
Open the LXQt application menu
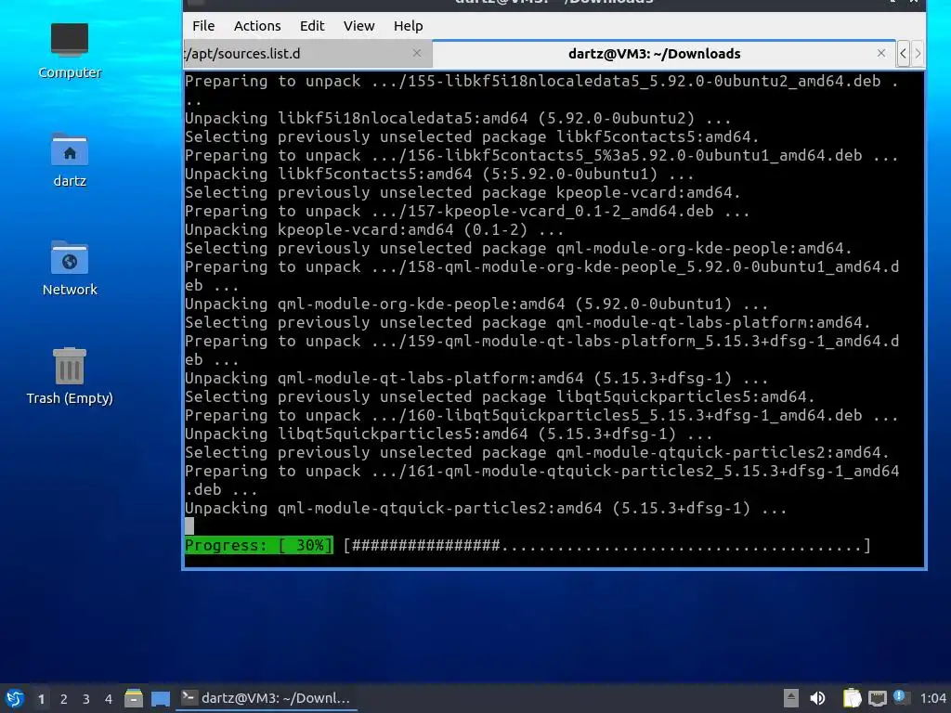coord(15,698)
